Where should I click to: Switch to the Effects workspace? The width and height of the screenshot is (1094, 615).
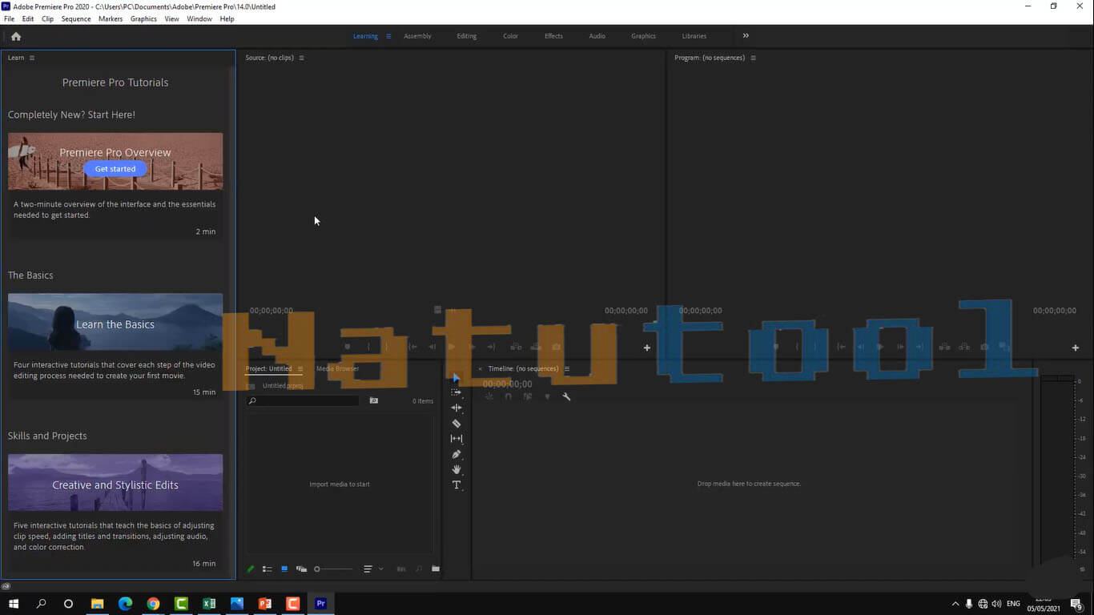click(x=553, y=36)
